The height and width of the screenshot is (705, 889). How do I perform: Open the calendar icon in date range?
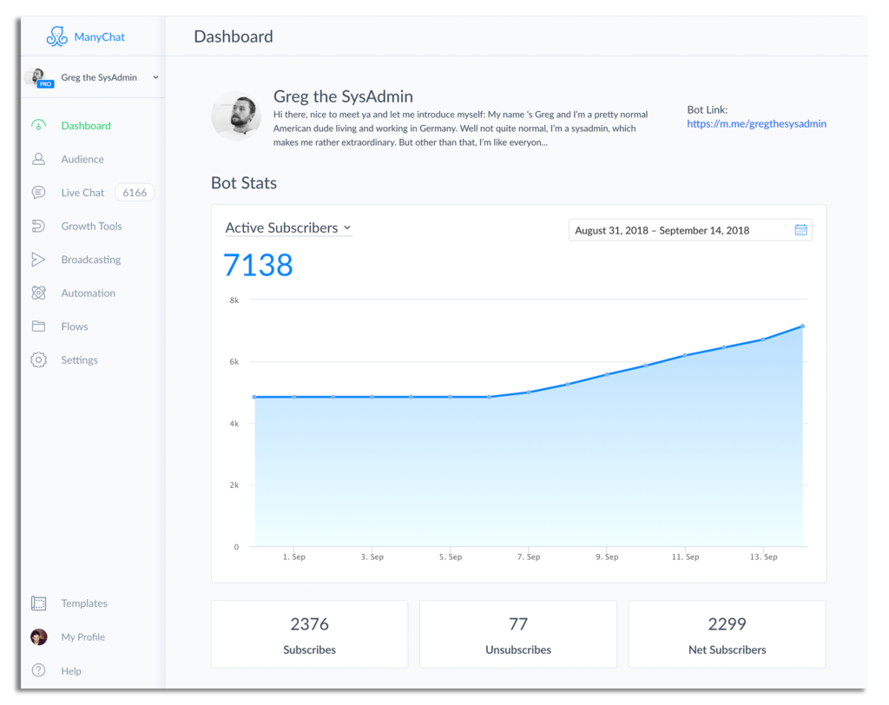pos(800,230)
